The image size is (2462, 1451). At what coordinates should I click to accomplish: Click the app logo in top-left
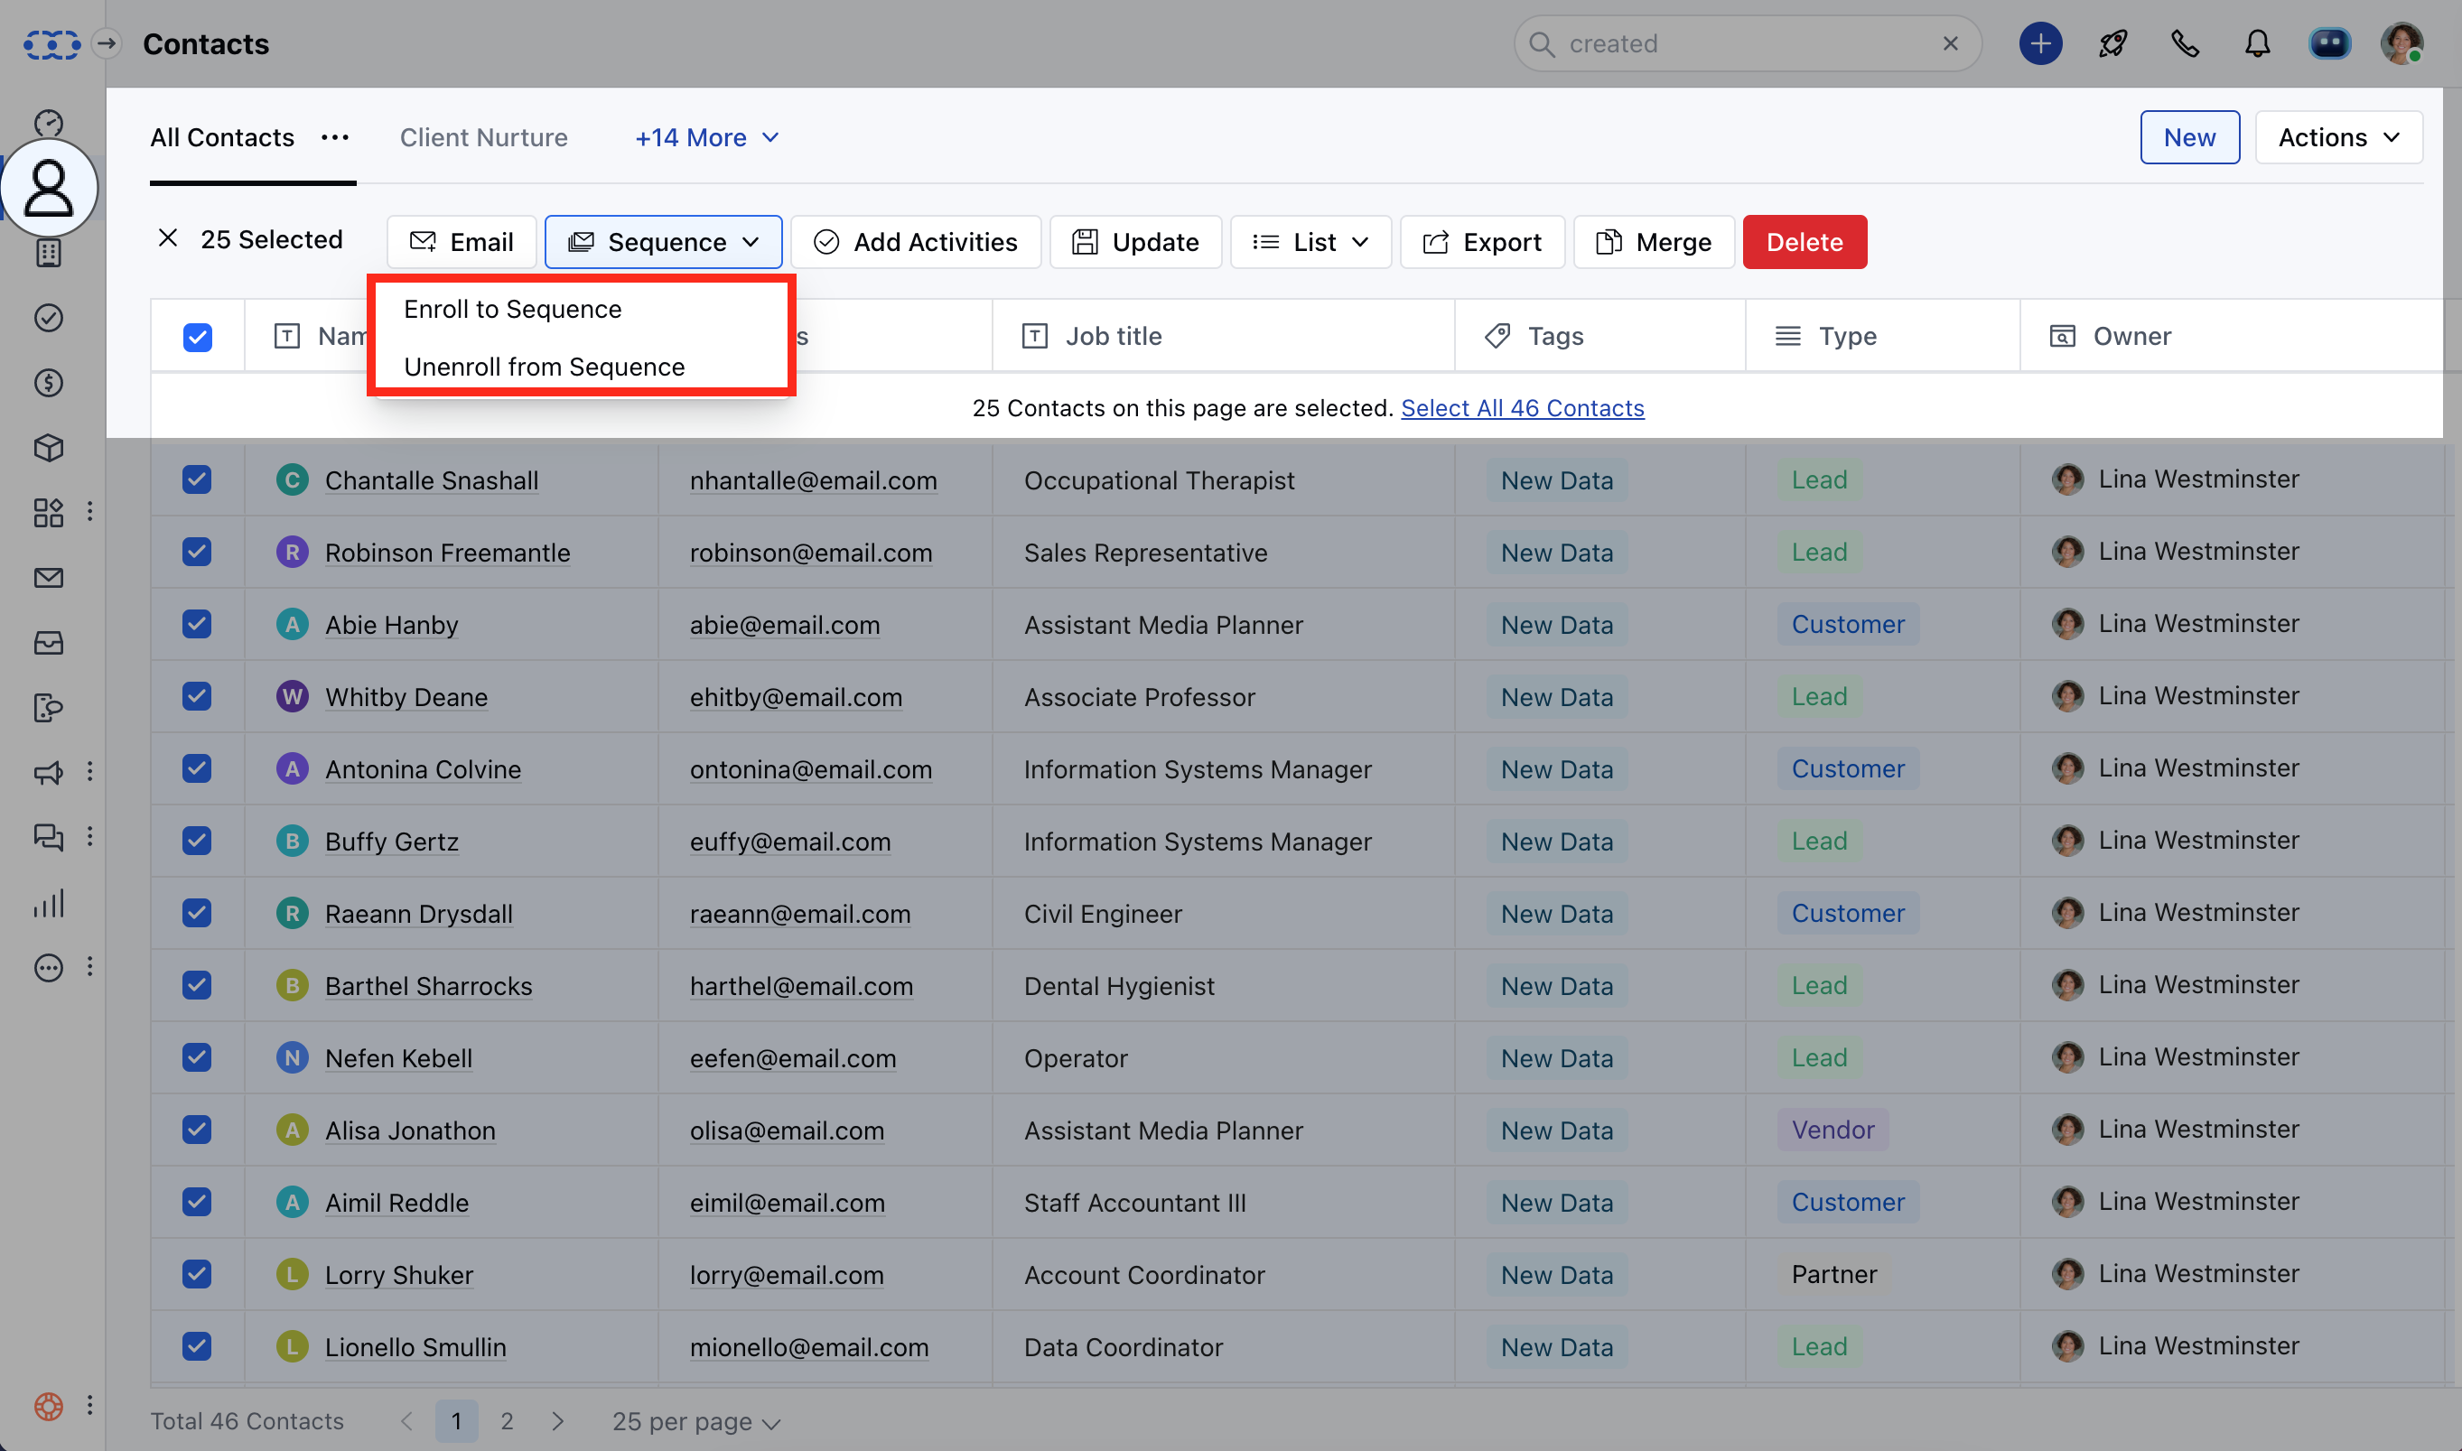[x=51, y=44]
